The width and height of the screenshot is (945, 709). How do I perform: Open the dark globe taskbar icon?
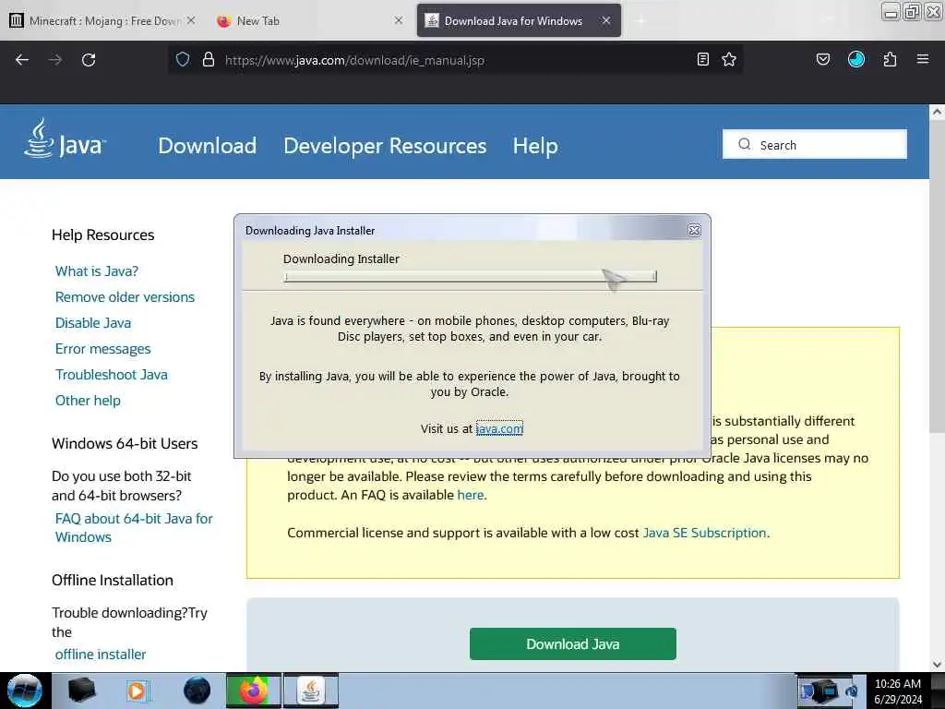pyautogui.click(x=197, y=691)
